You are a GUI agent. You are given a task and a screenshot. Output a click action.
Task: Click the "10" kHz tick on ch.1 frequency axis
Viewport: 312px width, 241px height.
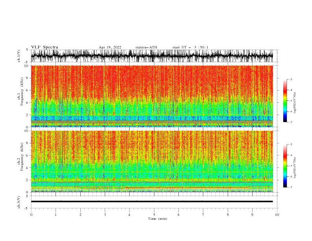coord(27,66)
